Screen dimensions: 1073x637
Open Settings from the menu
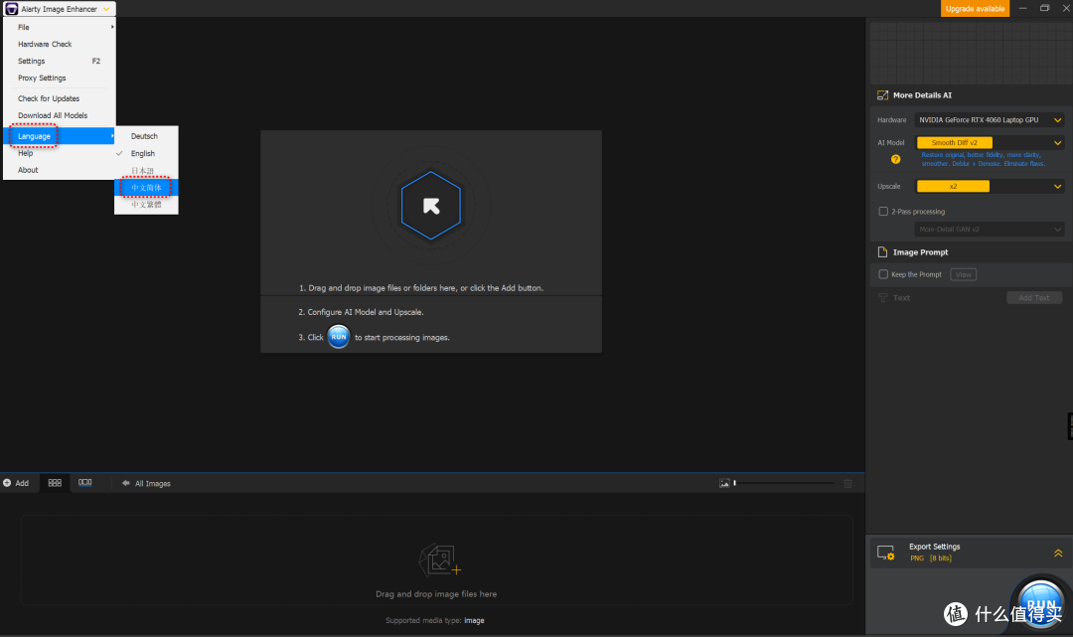(60, 61)
